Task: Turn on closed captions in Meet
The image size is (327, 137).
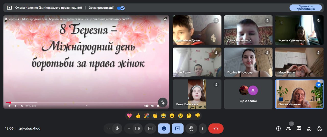Action: coord(150,129)
